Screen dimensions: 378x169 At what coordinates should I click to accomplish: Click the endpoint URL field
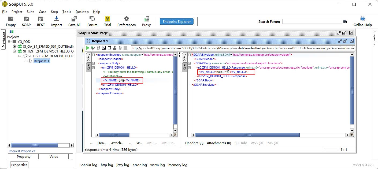[x=243, y=48]
